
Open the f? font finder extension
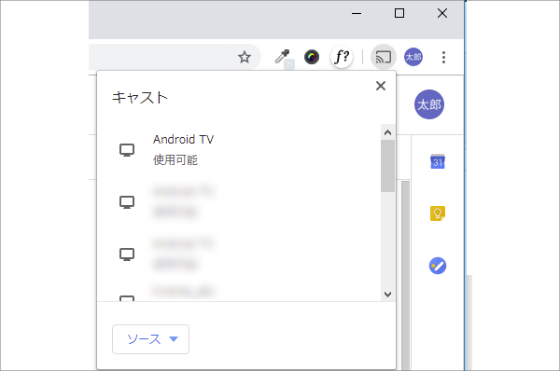pyautogui.click(x=342, y=57)
